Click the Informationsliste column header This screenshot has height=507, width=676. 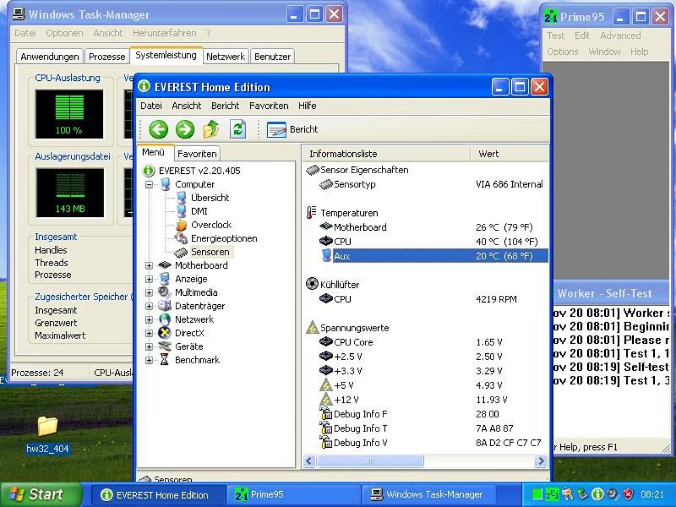pyautogui.click(x=386, y=154)
